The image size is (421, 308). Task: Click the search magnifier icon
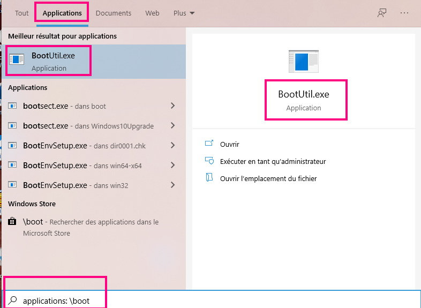(x=13, y=301)
